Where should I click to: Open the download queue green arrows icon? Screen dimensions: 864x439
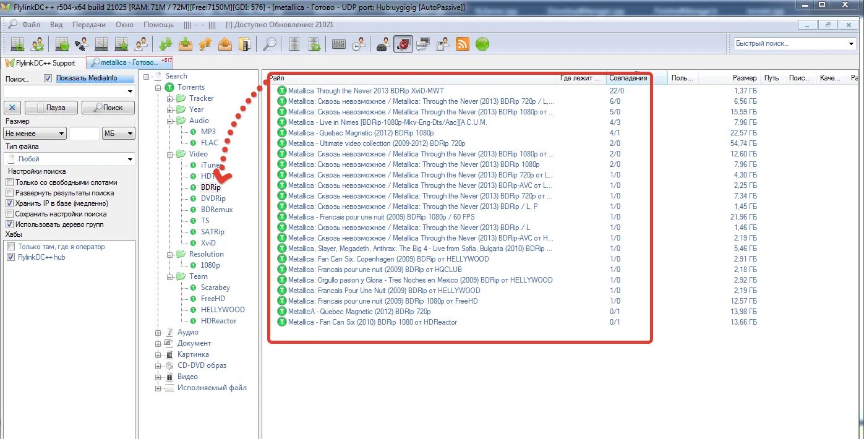(x=166, y=44)
